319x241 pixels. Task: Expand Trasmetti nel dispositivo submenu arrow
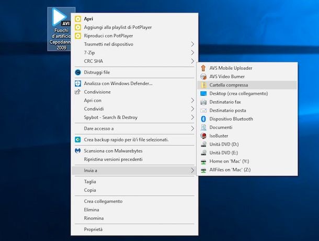click(x=192, y=44)
